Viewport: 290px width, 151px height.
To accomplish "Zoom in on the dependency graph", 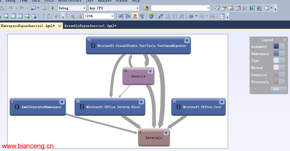I will pos(72,16).
